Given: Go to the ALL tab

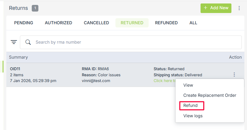Looking at the screenshot, I should coord(193,23).
